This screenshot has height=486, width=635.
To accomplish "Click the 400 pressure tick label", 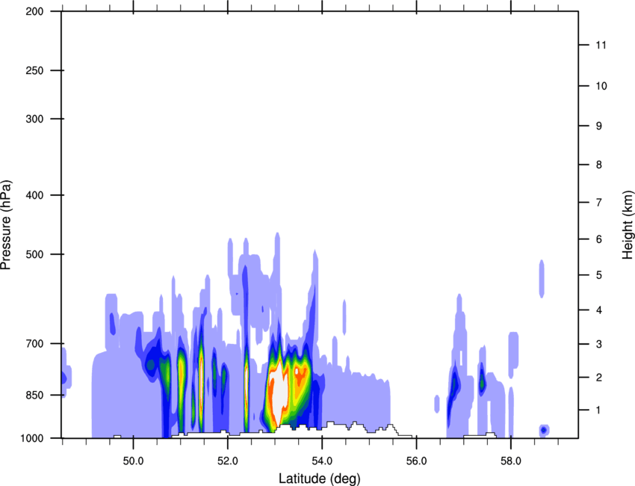I will (x=35, y=195).
